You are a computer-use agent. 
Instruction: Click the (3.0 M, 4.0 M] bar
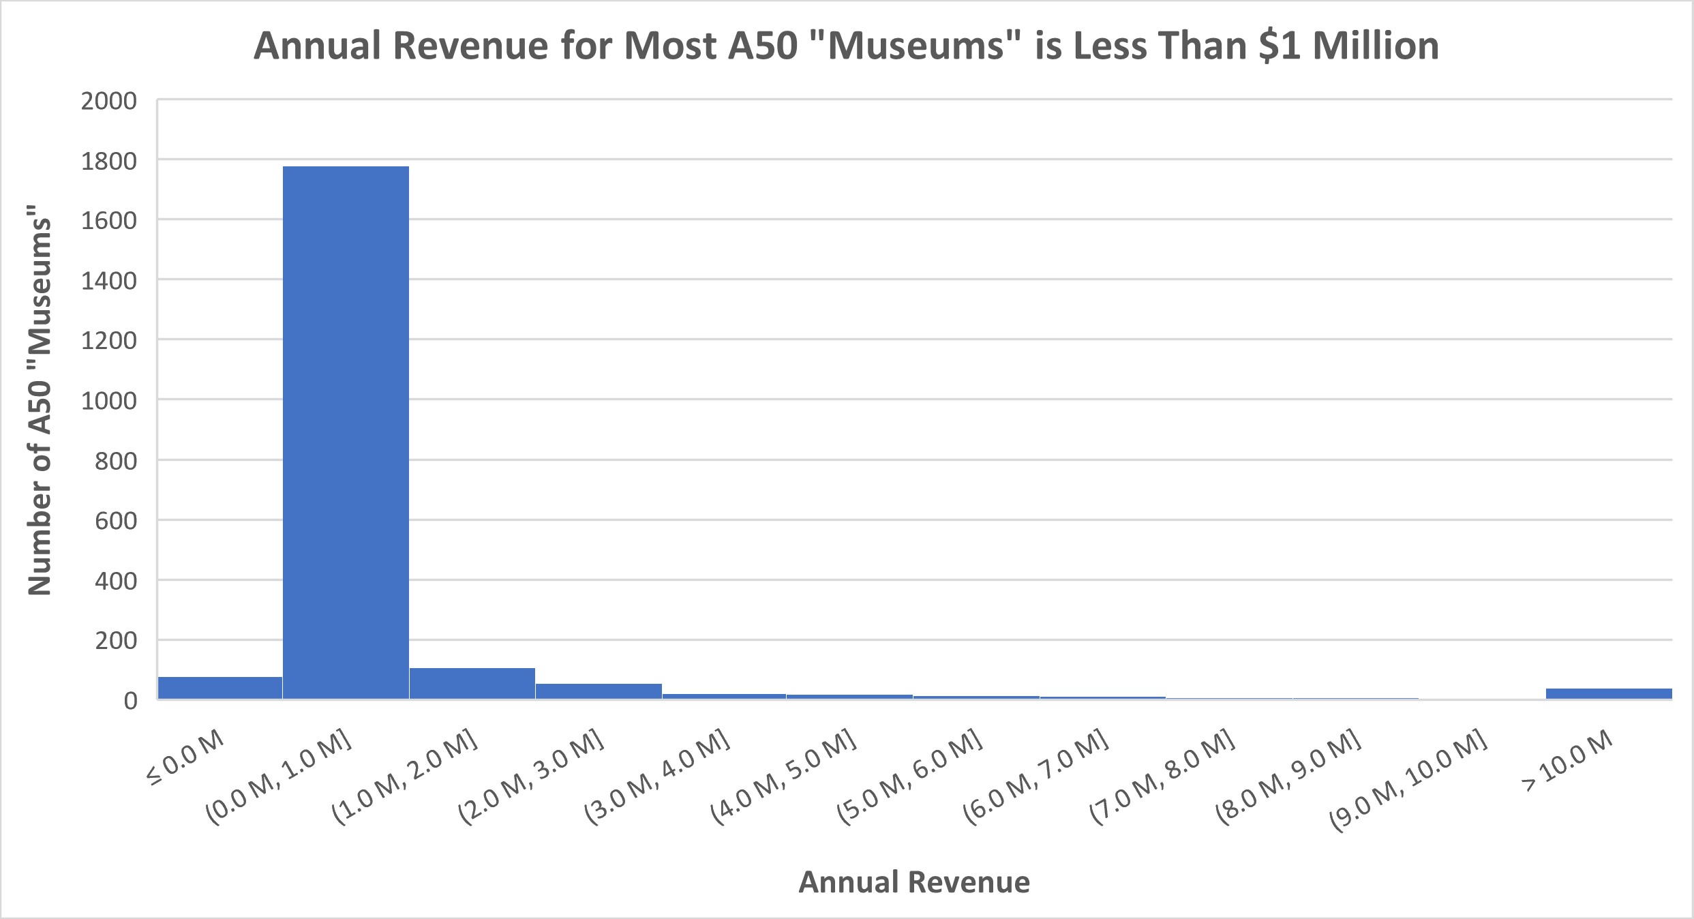724,696
